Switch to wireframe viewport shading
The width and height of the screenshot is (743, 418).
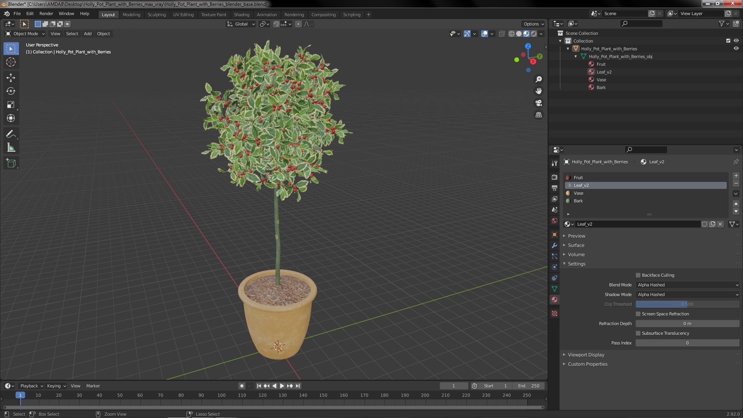512,34
